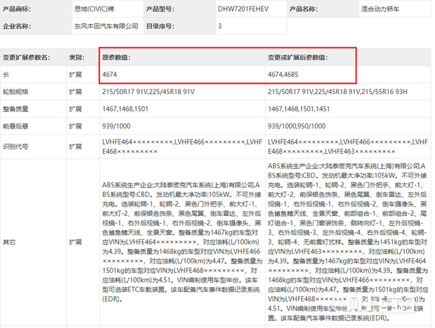Select the 企业名称 label

[x=17, y=26]
